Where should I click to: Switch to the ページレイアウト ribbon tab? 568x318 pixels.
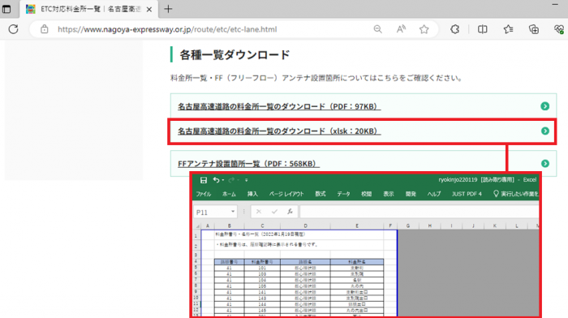coord(286,194)
